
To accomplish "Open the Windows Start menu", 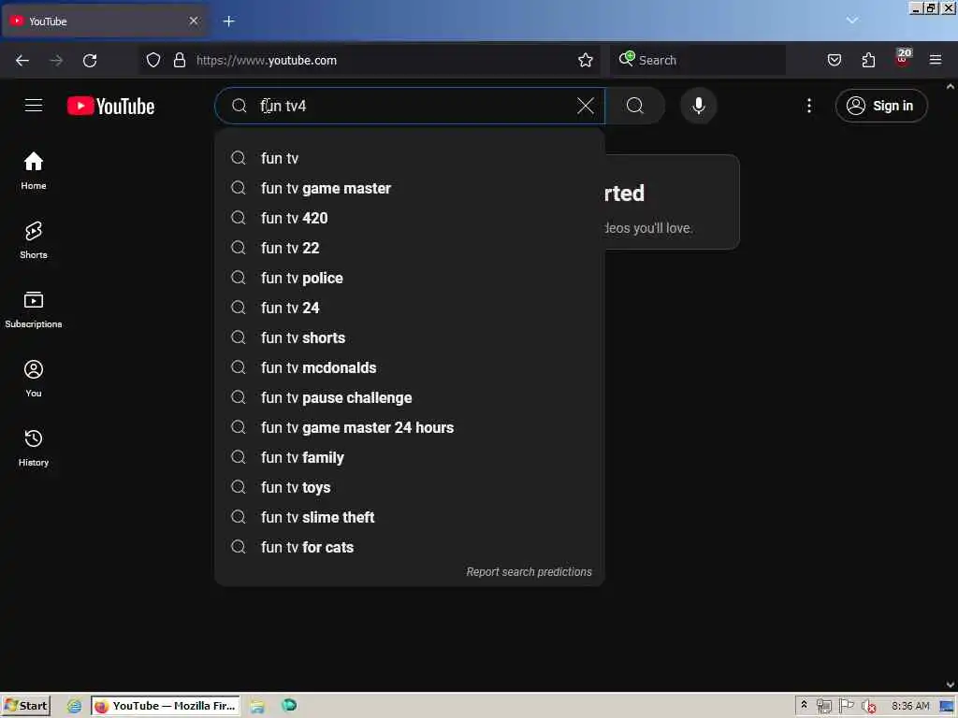I will [x=25, y=706].
